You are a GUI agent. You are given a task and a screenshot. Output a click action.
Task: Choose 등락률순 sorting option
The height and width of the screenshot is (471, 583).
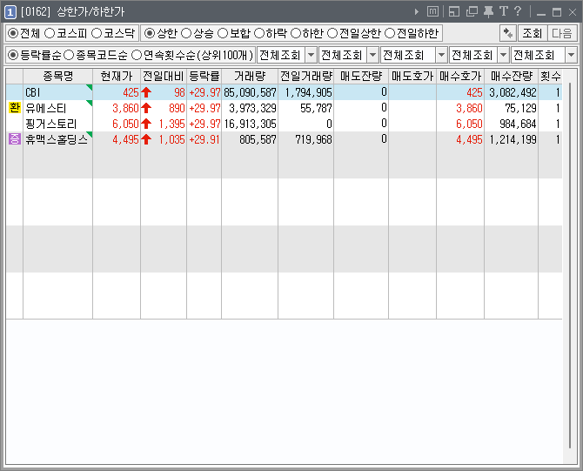coord(13,56)
